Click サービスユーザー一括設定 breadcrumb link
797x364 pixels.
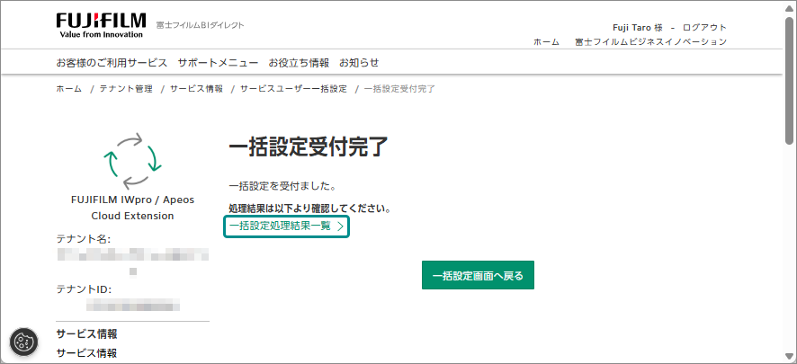[294, 89]
